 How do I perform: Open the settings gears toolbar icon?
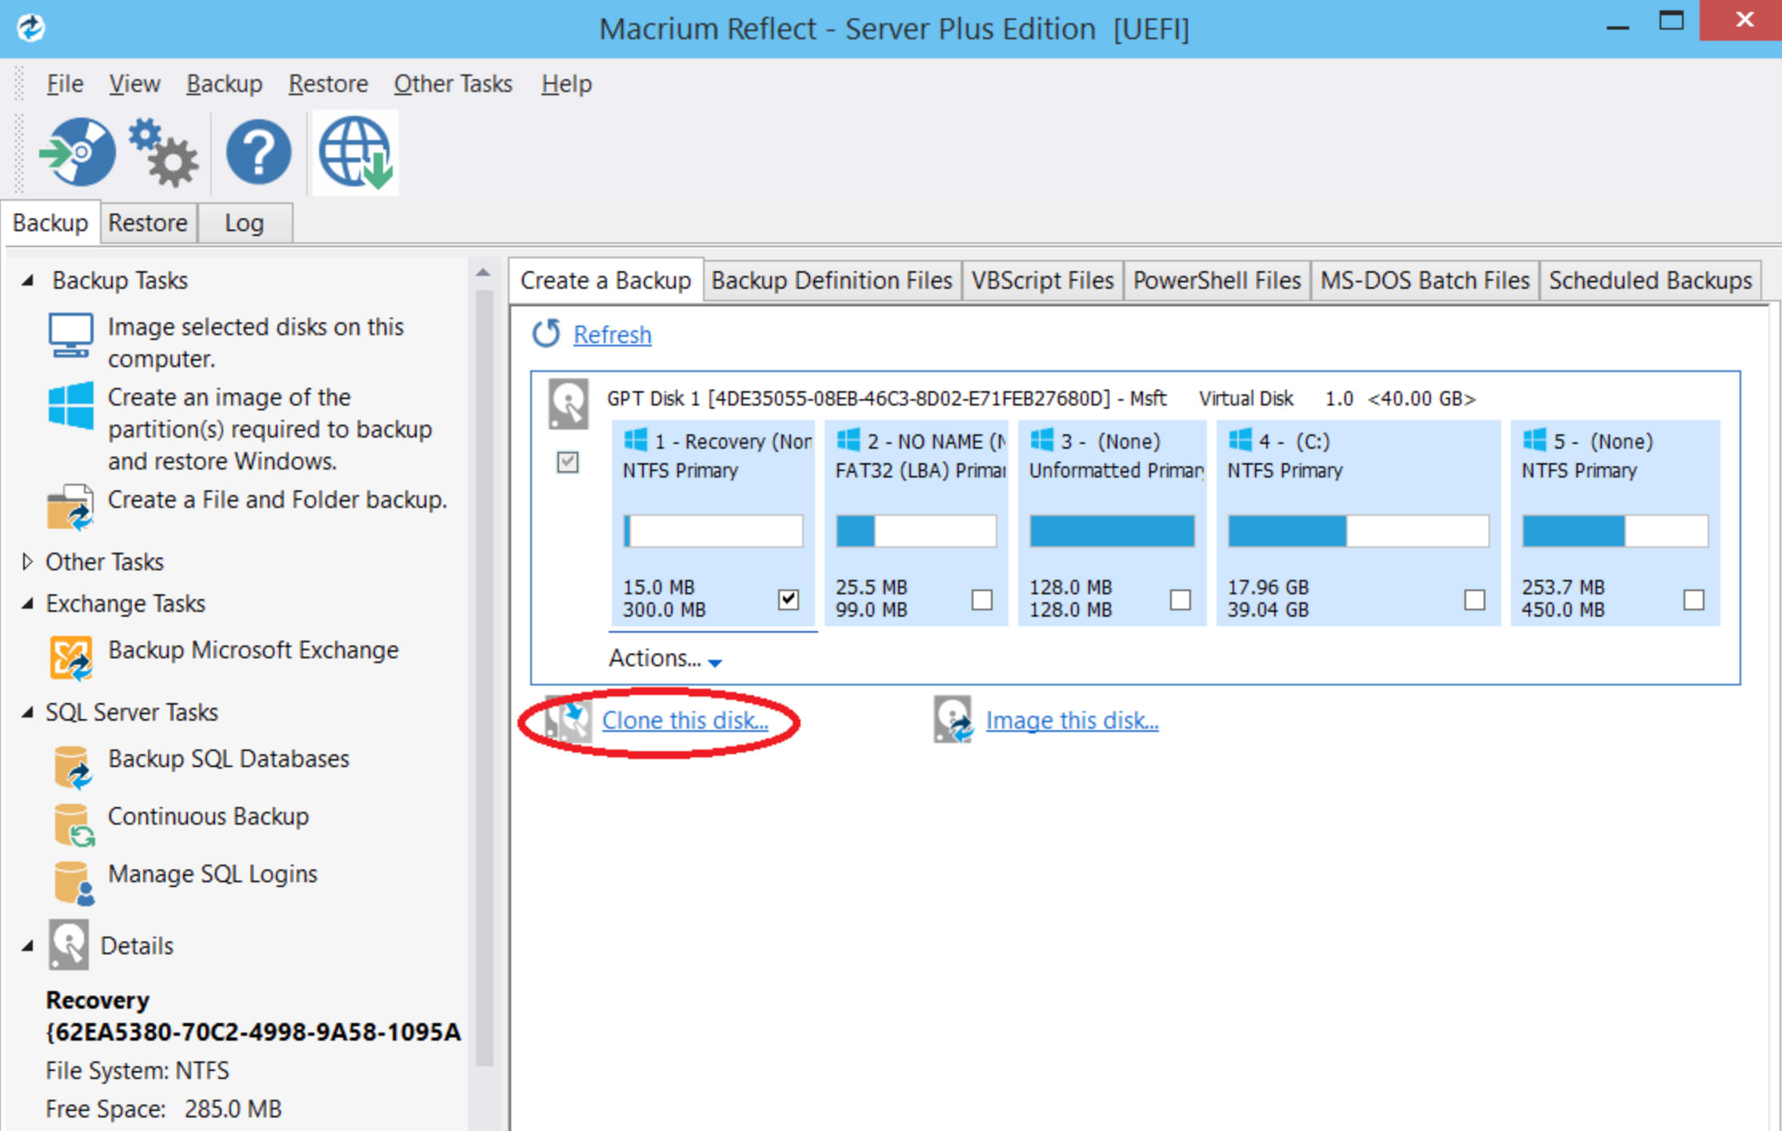pyautogui.click(x=163, y=152)
